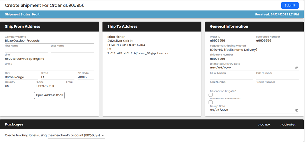
Task: Check the Destination Liftgate checkbox
Action: pos(211,95)
